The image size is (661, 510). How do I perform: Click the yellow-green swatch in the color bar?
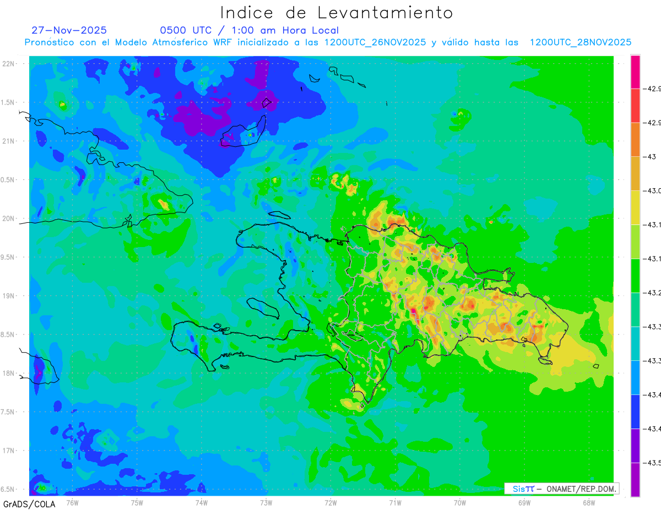point(635,242)
